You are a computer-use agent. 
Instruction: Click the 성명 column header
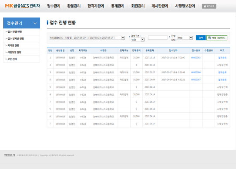tap(72, 50)
